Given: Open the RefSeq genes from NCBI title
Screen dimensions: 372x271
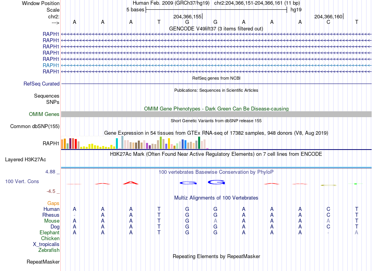Looking at the screenshot, I should 216,78.
